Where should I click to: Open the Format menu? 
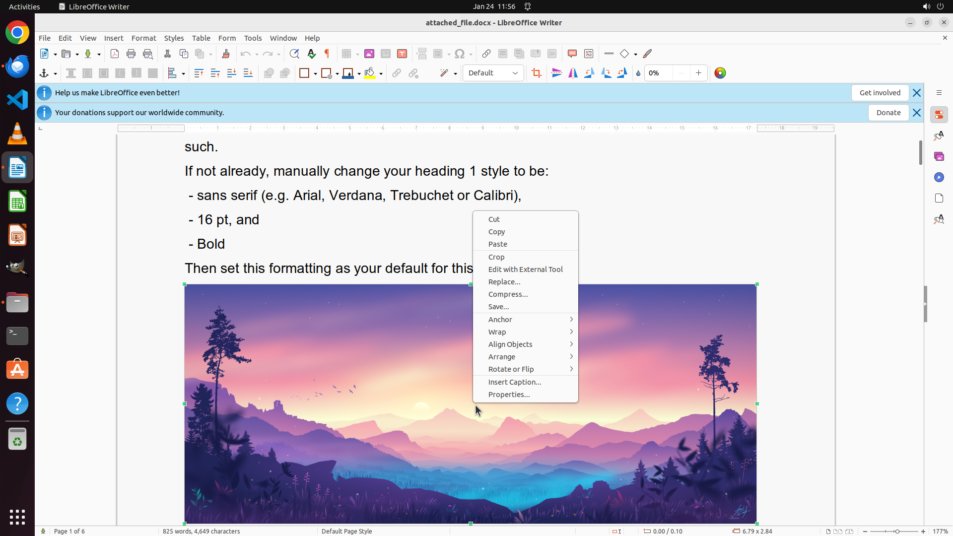click(x=143, y=38)
